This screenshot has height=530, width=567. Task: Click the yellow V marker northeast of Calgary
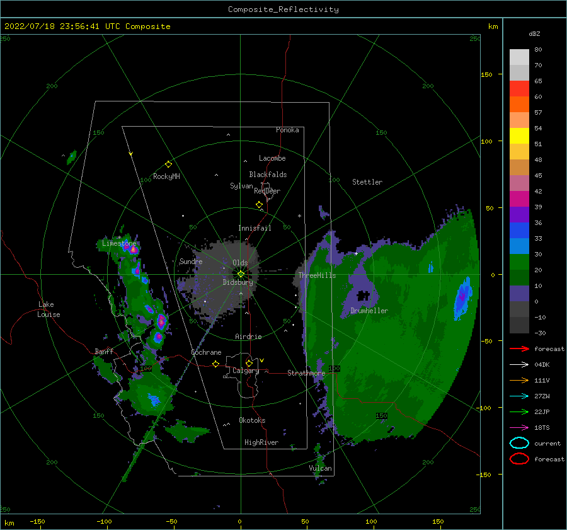coord(261,360)
